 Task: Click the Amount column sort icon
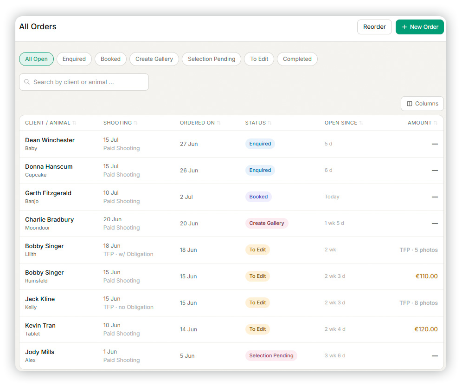pyautogui.click(x=436, y=123)
